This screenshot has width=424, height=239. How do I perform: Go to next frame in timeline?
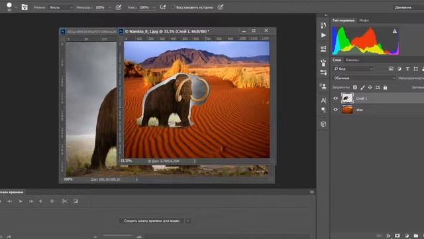pyautogui.click(x=31, y=201)
